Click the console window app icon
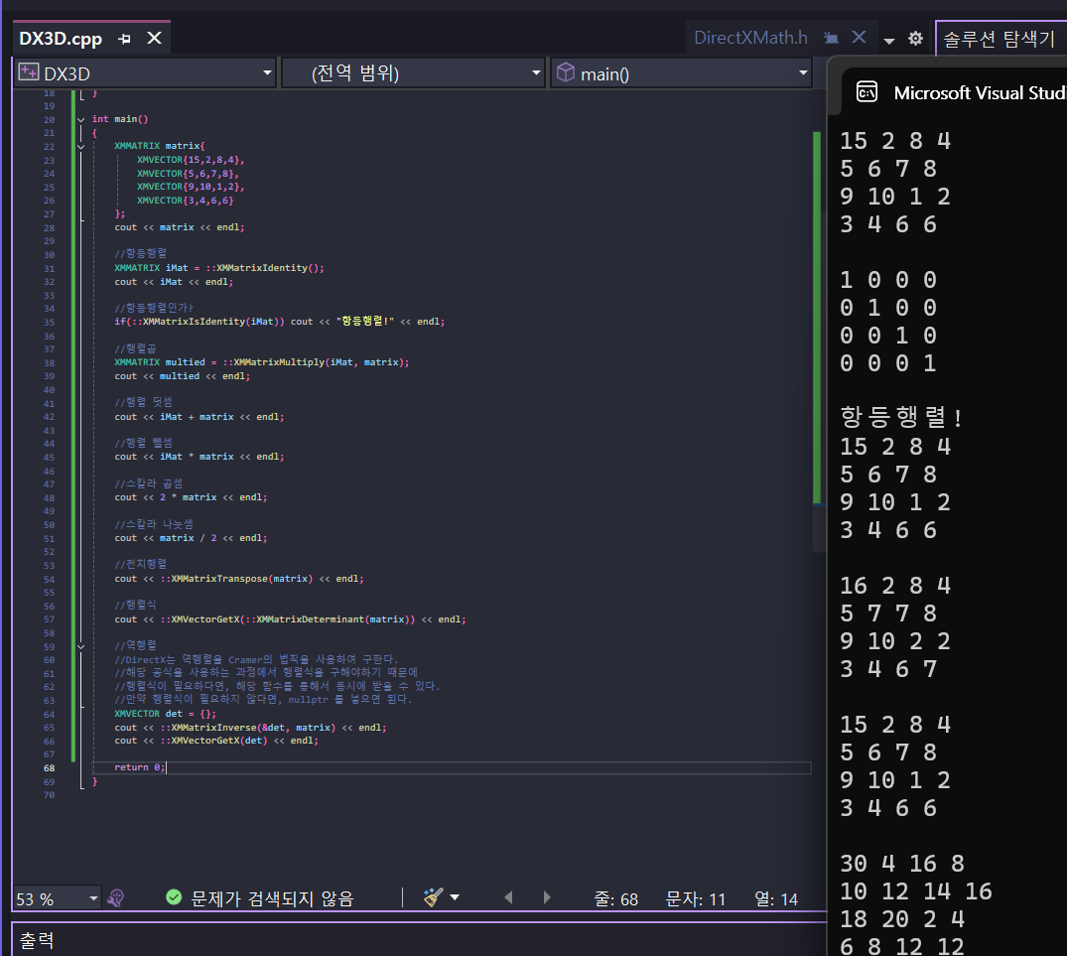The image size is (1067, 956). coord(867,92)
